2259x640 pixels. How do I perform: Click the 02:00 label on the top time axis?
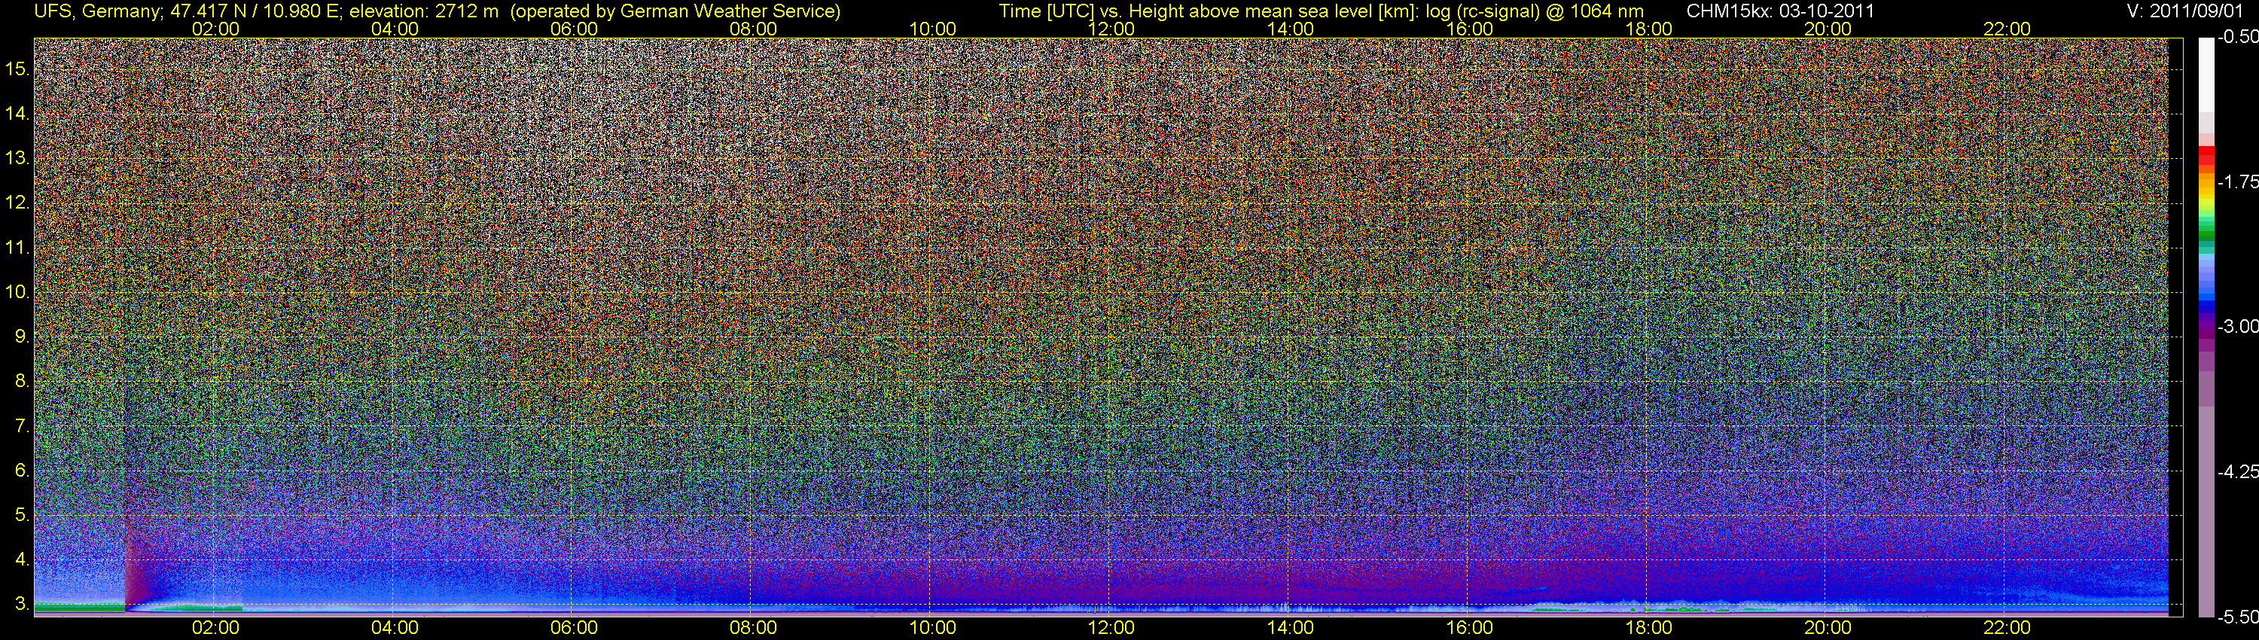[x=215, y=29]
